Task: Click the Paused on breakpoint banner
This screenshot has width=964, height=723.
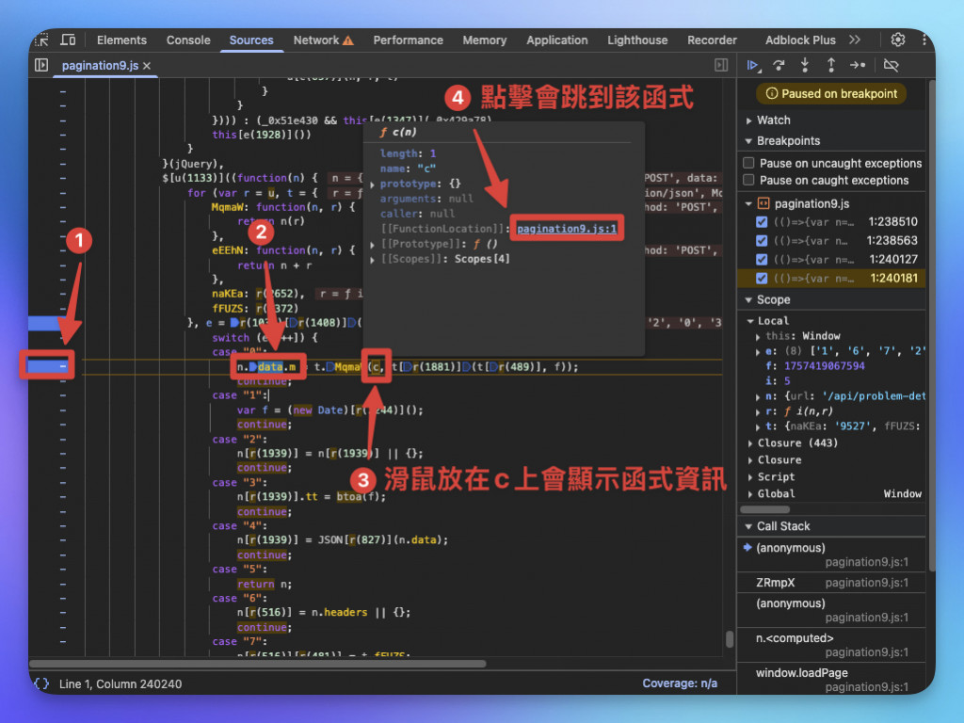Action: pos(830,94)
